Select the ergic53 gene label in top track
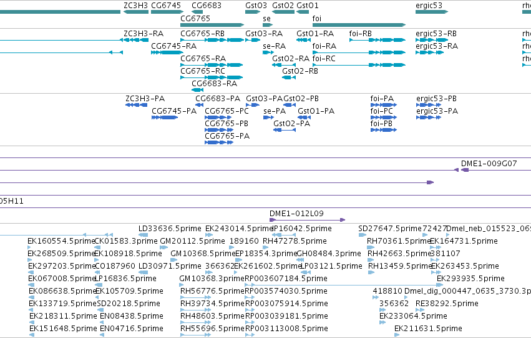 point(429,6)
